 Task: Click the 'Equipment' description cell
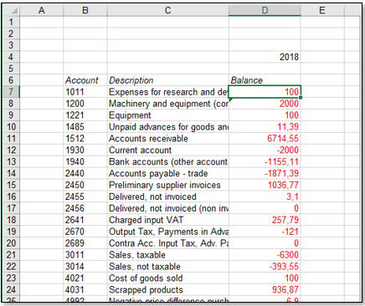click(167, 115)
